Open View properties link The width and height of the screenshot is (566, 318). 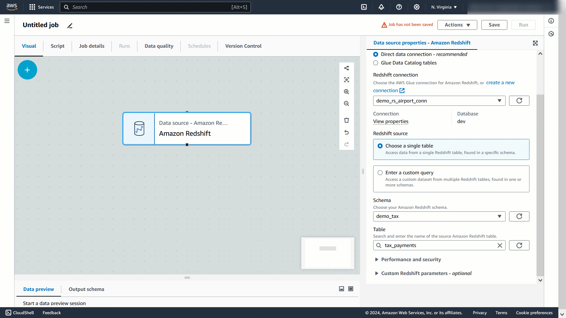(x=391, y=121)
